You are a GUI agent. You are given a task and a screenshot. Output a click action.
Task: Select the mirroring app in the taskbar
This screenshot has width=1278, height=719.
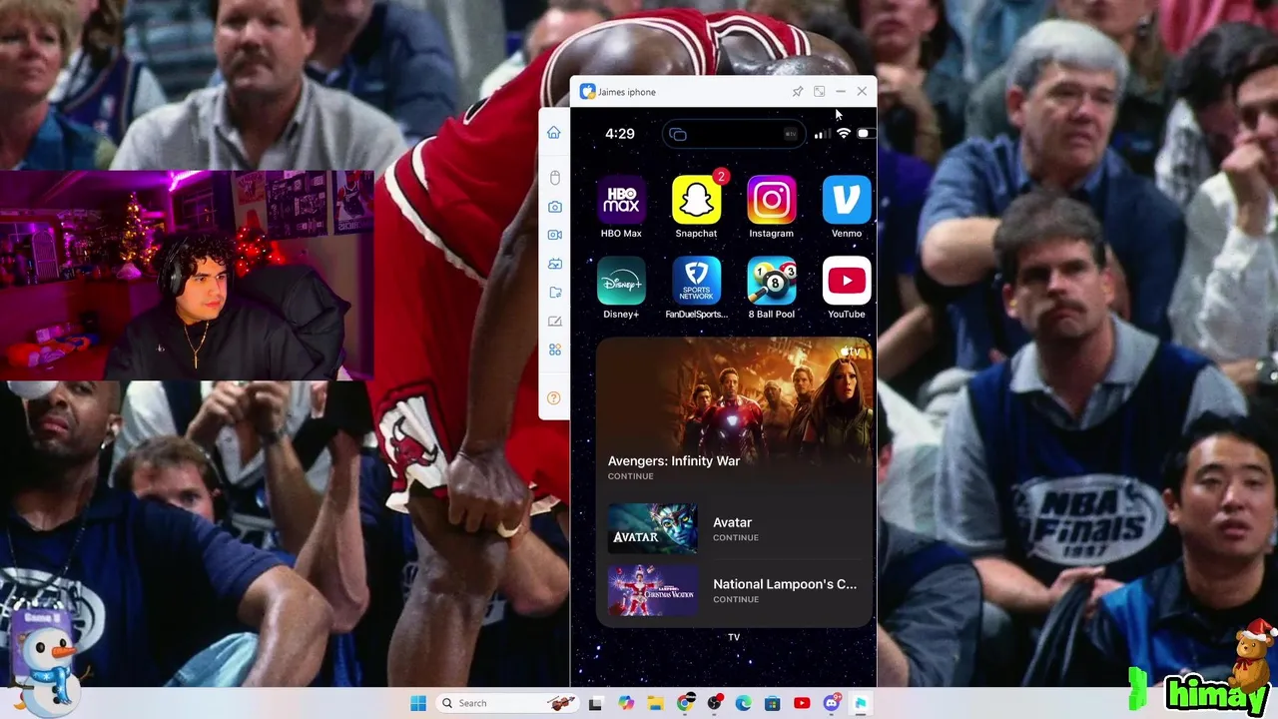tap(860, 703)
